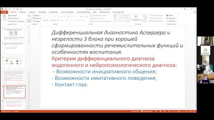This screenshot has height=120, width=214.
Task: Select slide 6 thumbnail with butterflies
Action: pyautogui.click(x=15, y=63)
